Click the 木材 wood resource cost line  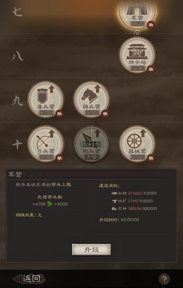tap(134, 193)
